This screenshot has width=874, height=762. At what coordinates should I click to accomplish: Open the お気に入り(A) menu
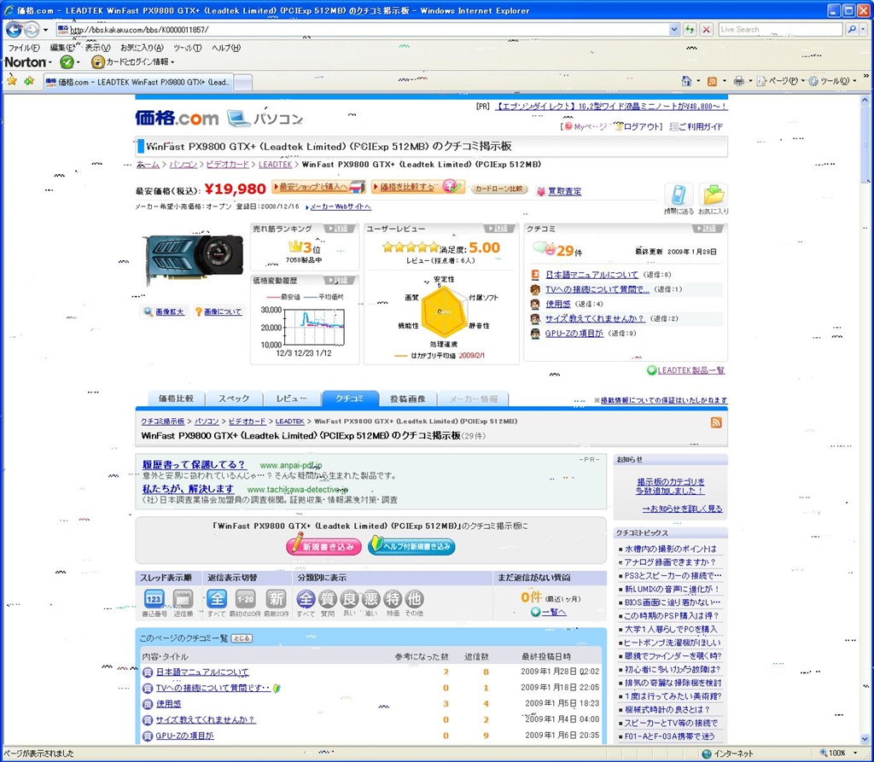coord(143,48)
